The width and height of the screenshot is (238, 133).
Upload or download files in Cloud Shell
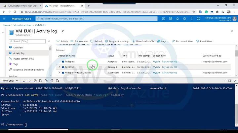[x=41, y=81]
